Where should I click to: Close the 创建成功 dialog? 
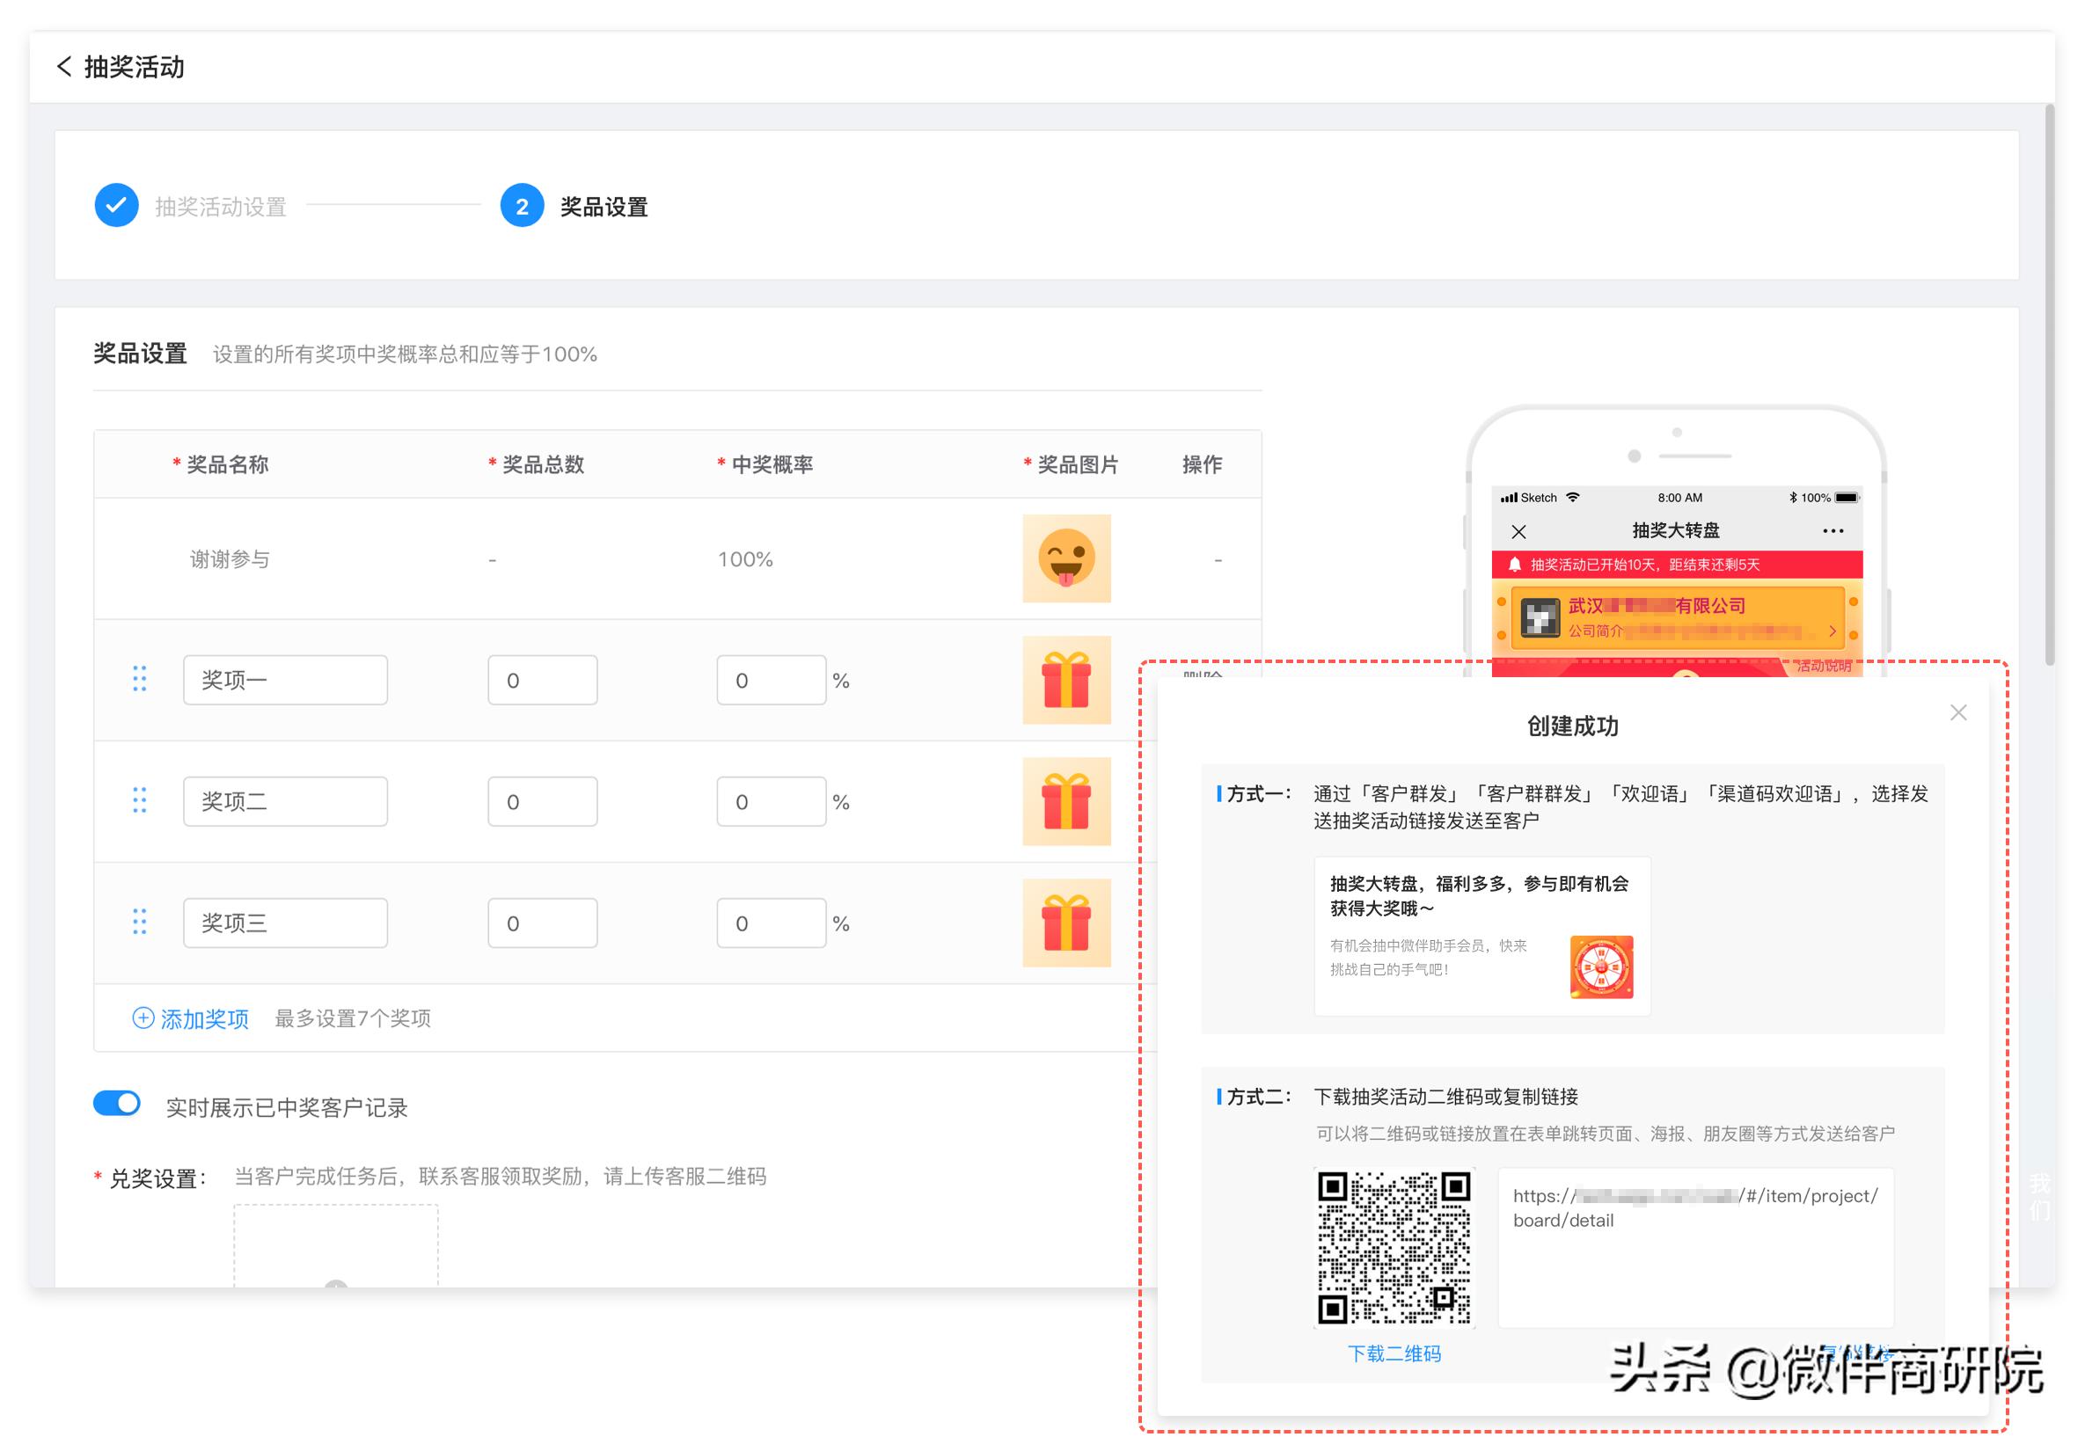pyautogui.click(x=1958, y=711)
